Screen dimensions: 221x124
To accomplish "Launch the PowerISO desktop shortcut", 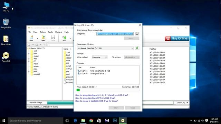I will [6, 57].
